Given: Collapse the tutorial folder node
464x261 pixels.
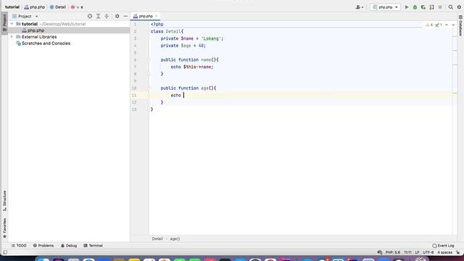Looking at the screenshot, I should [x=12, y=24].
